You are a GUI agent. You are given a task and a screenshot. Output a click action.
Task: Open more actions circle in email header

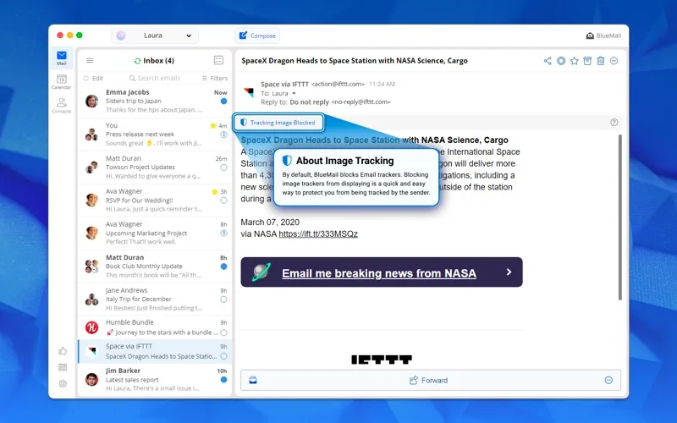(614, 61)
